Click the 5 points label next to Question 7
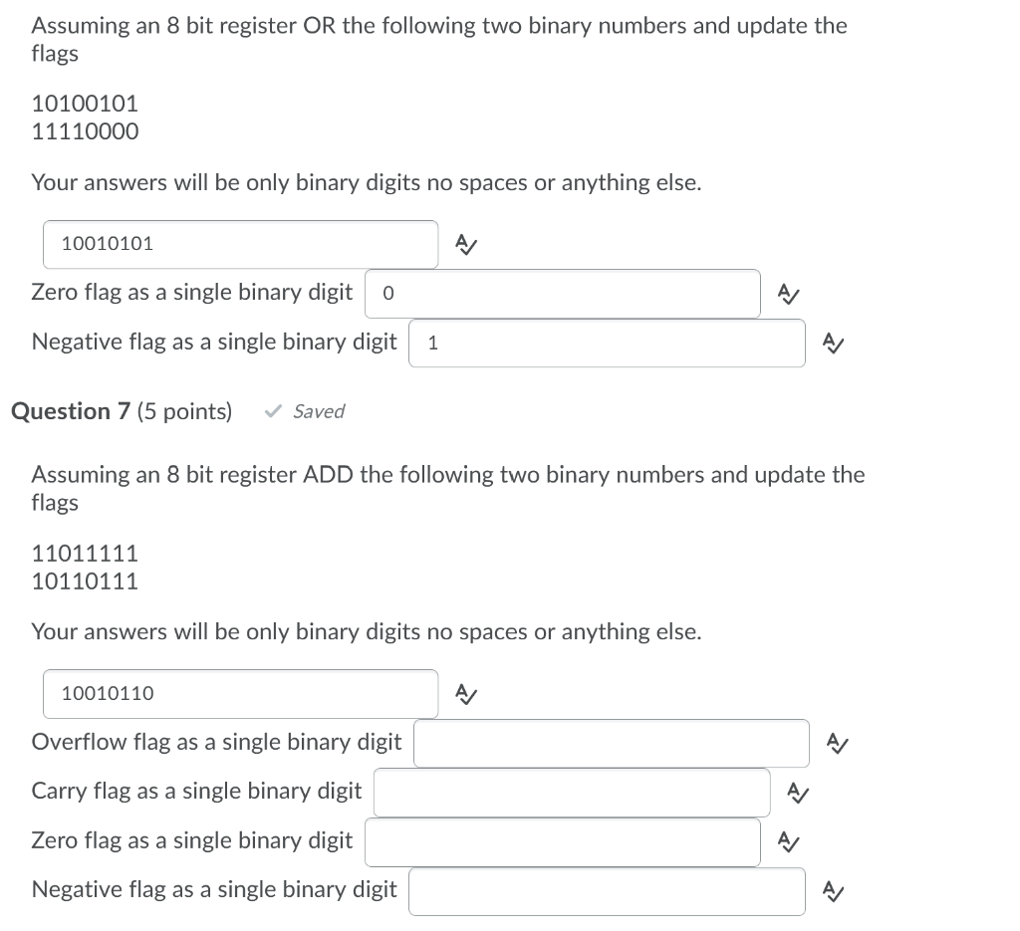This screenshot has width=1020, height=931. [184, 410]
